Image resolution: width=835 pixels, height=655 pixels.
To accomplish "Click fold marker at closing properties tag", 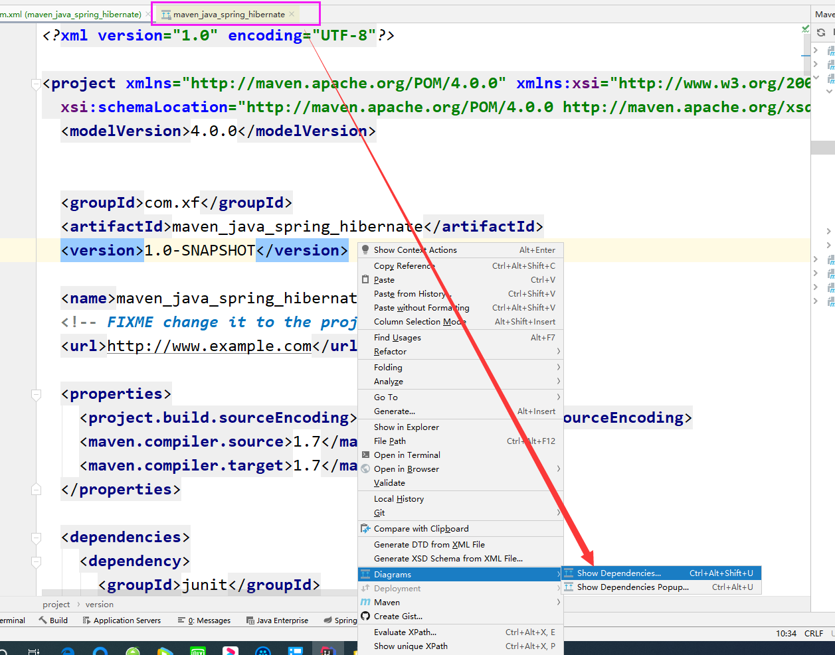I will coord(36,490).
